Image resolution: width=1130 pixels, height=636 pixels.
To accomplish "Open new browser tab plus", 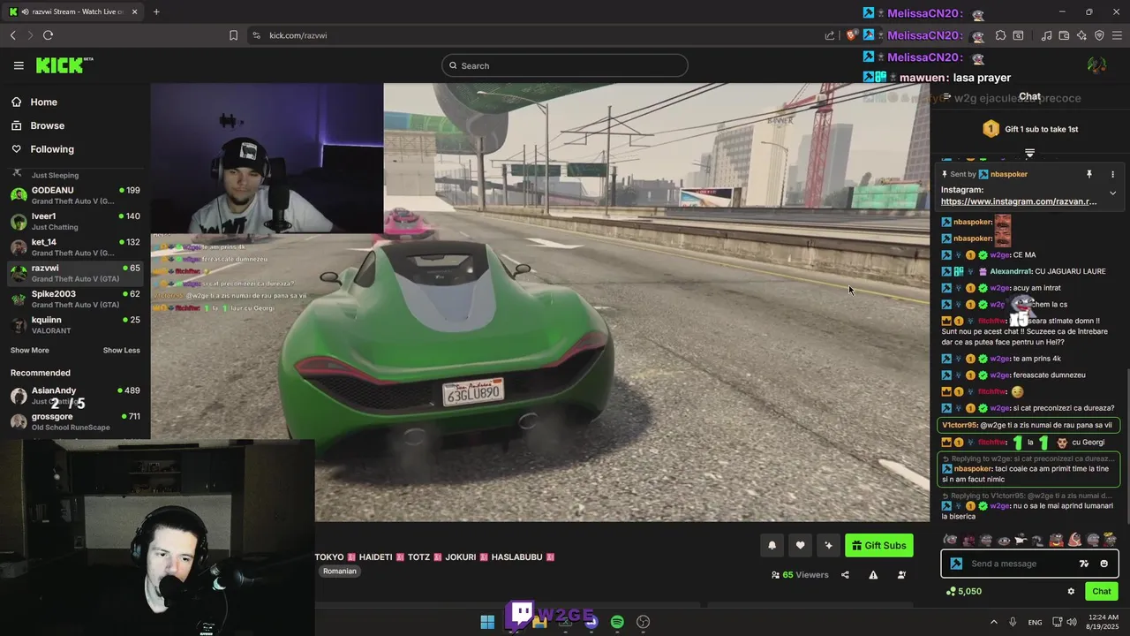I will click(x=156, y=11).
